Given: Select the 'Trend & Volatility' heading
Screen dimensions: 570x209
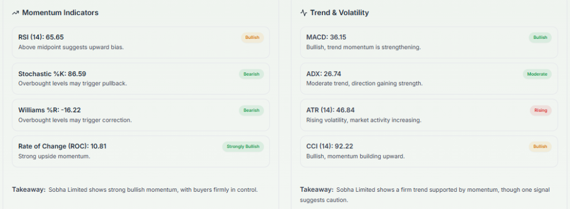Looking at the screenshot, I should (x=340, y=13).
